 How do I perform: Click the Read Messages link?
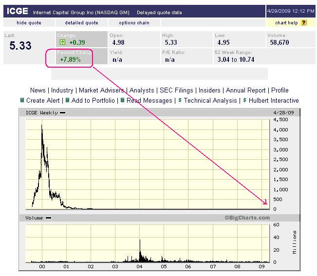coord(149,100)
